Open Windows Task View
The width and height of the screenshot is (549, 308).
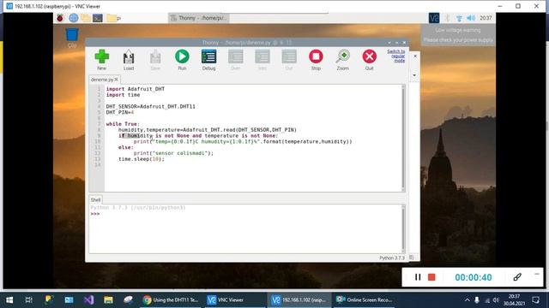28,299
